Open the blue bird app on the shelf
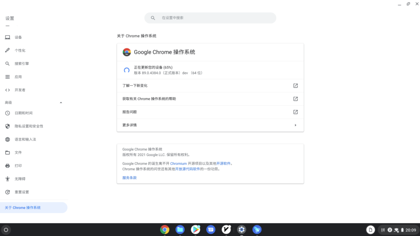The width and height of the screenshot is (420, 236). (x=257, y=230)
